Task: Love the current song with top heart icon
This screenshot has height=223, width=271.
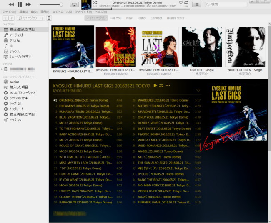Action: pyautogui.click(x=181, y=2)
